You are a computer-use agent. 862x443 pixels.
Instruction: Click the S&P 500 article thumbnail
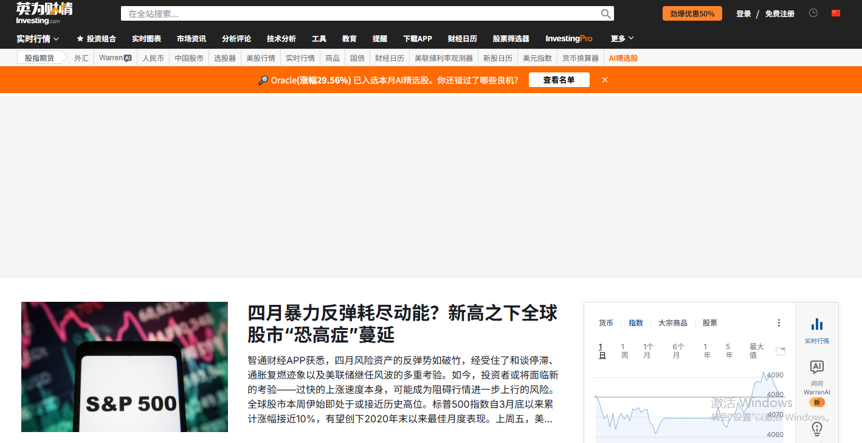124,366
